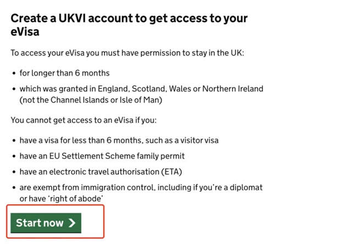Click the bullet dot before 'for longer than'
The width and height of the screenshot is (357, 244).
click(14, 73)
